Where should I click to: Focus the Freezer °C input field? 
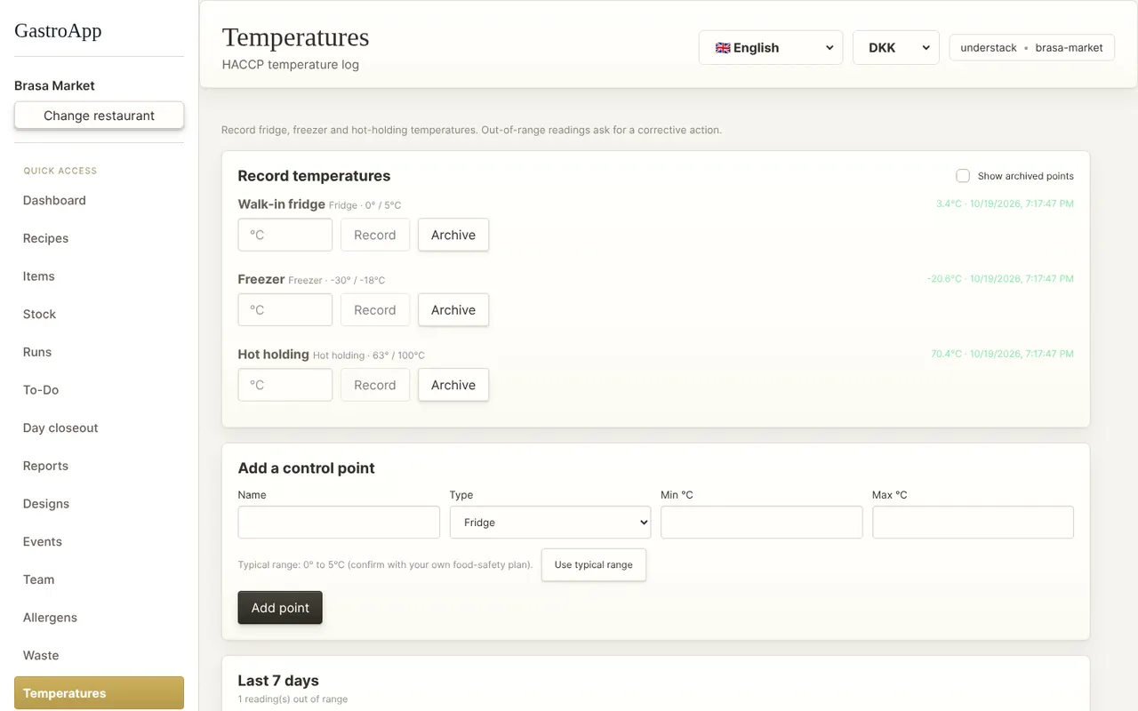(x=285, y=310)
